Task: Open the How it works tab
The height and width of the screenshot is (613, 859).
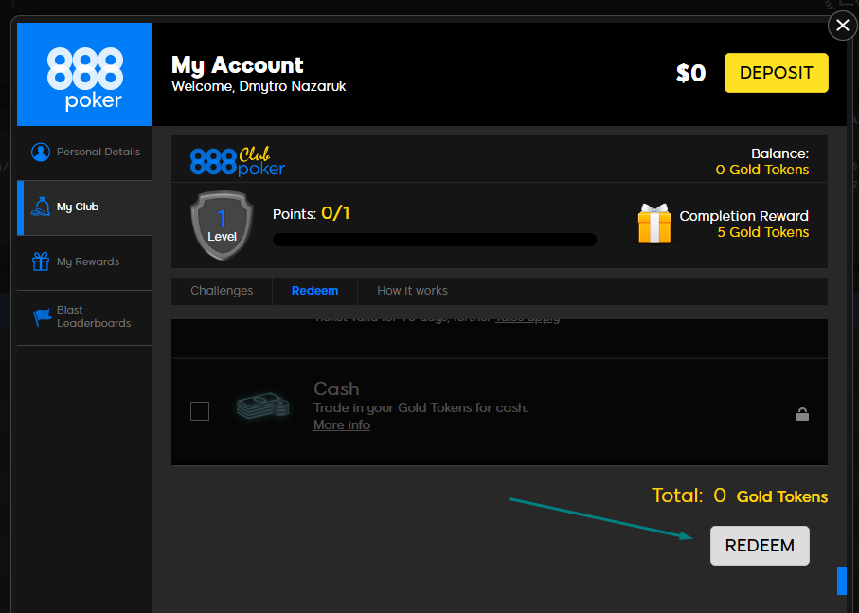Action: (412, 291)
